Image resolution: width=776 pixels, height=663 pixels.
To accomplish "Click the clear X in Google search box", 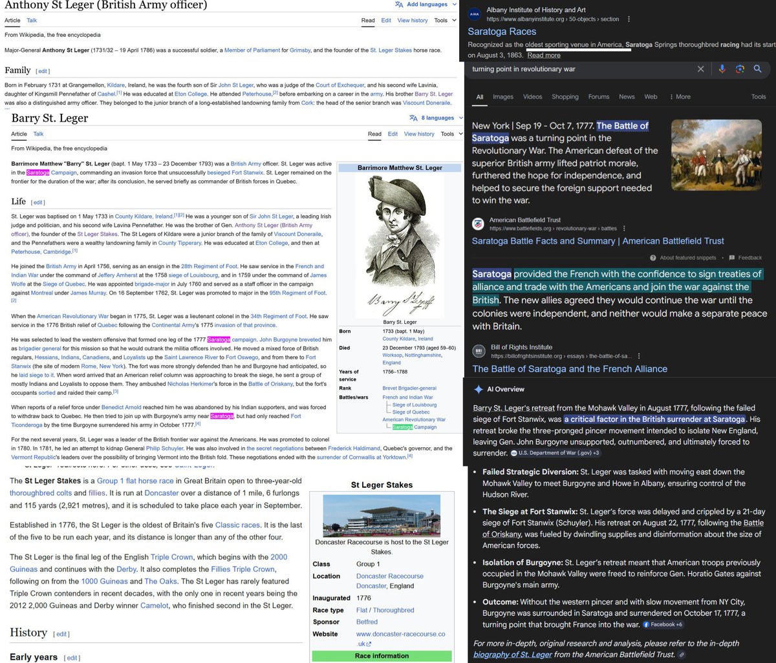I will point(700,69).
